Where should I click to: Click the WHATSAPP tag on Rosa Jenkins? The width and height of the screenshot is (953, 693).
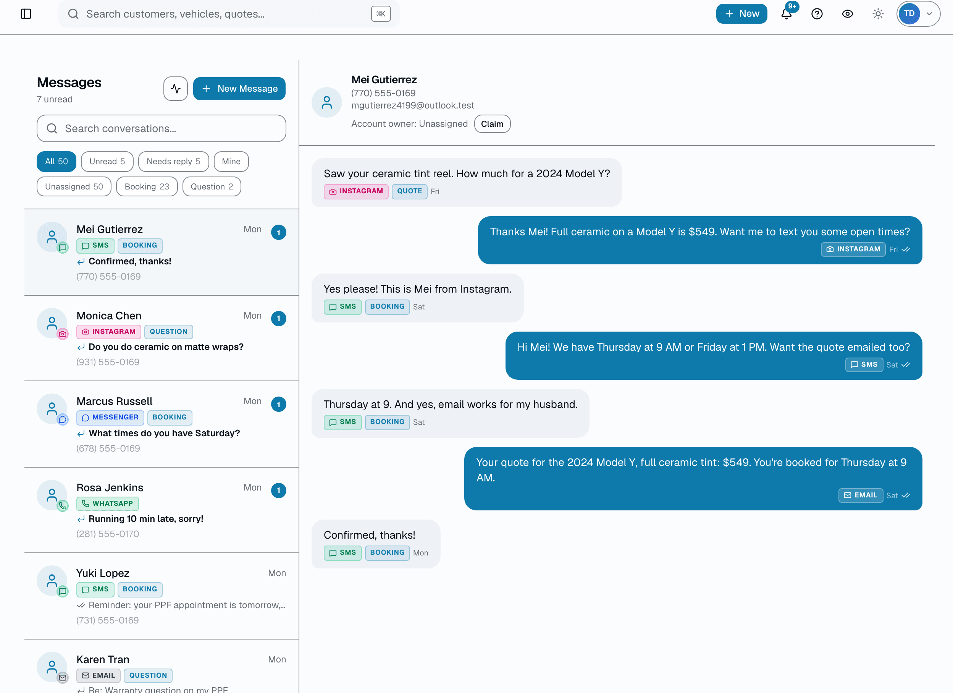pos(108,504)
